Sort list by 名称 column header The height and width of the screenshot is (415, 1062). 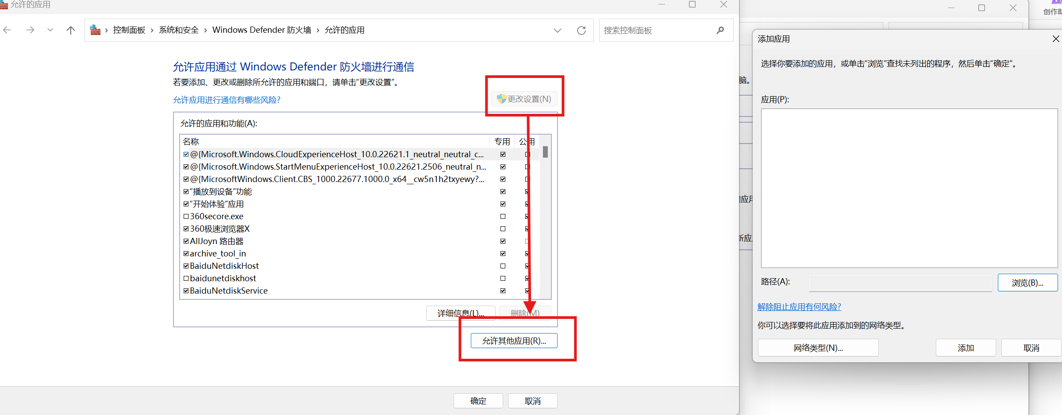pyautogui.click(x=191, y=142)
